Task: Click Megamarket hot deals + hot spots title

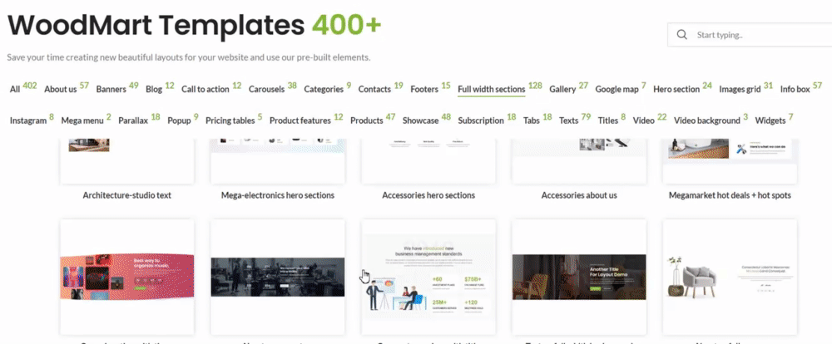Action: tap(730, 195)
